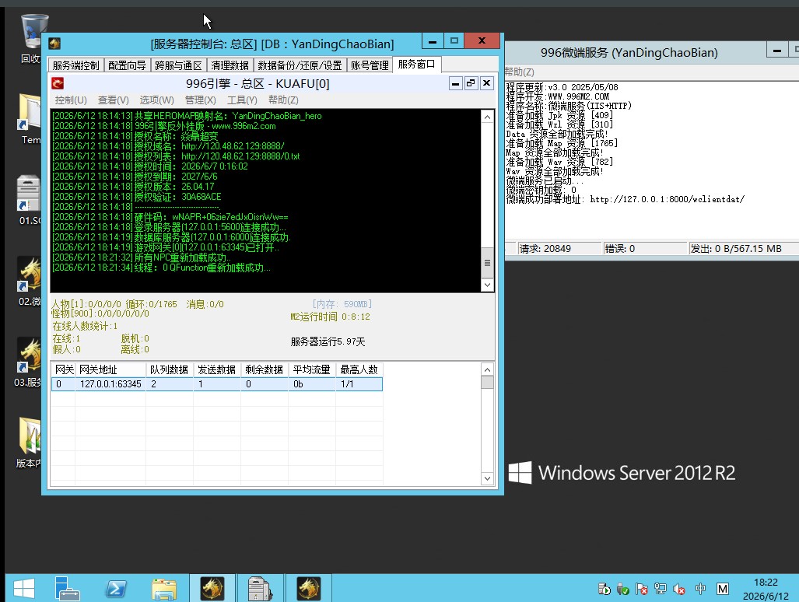Switch to the 服务端控制 tab

pyautogui.click(x=76, y=65)
